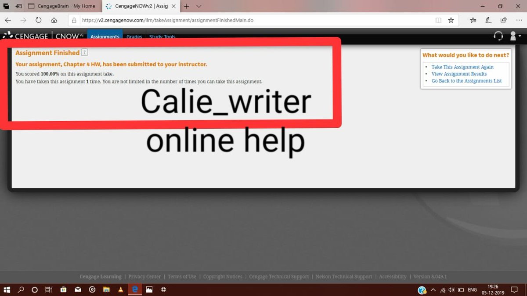The width and height of the screenshot is (527, 296).
Task: Expand the user account dropdown
Action: click(x=515, y=36)
